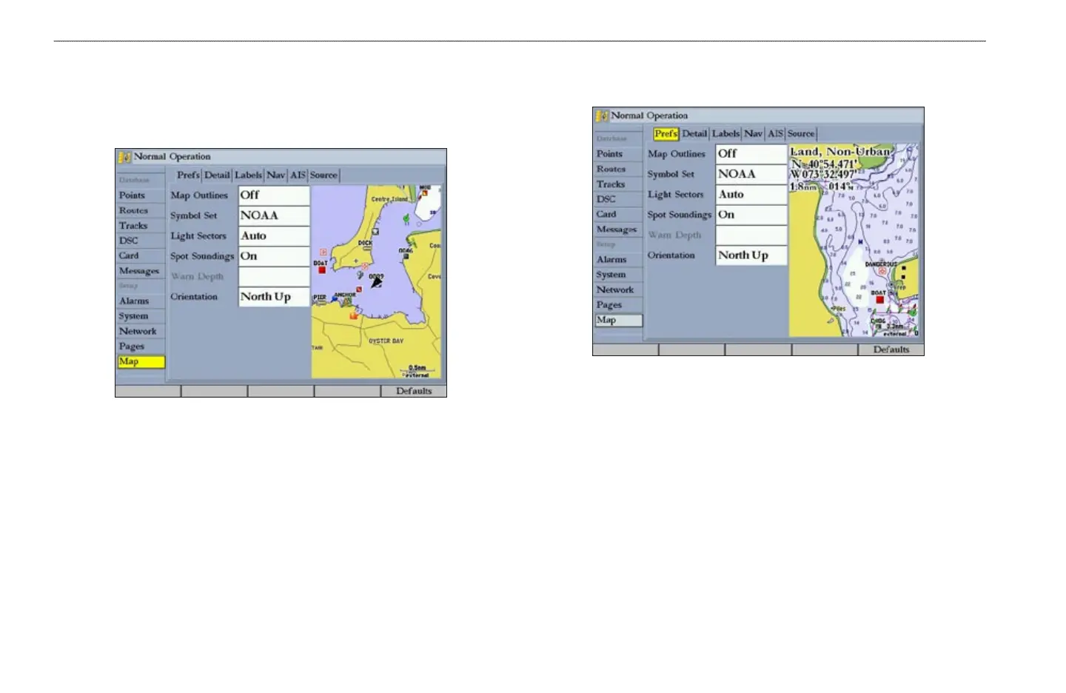This screenshot has height=693, width=1066.
Task: Select Points in the left screen sidebar
Action: [x=141, y=195]
